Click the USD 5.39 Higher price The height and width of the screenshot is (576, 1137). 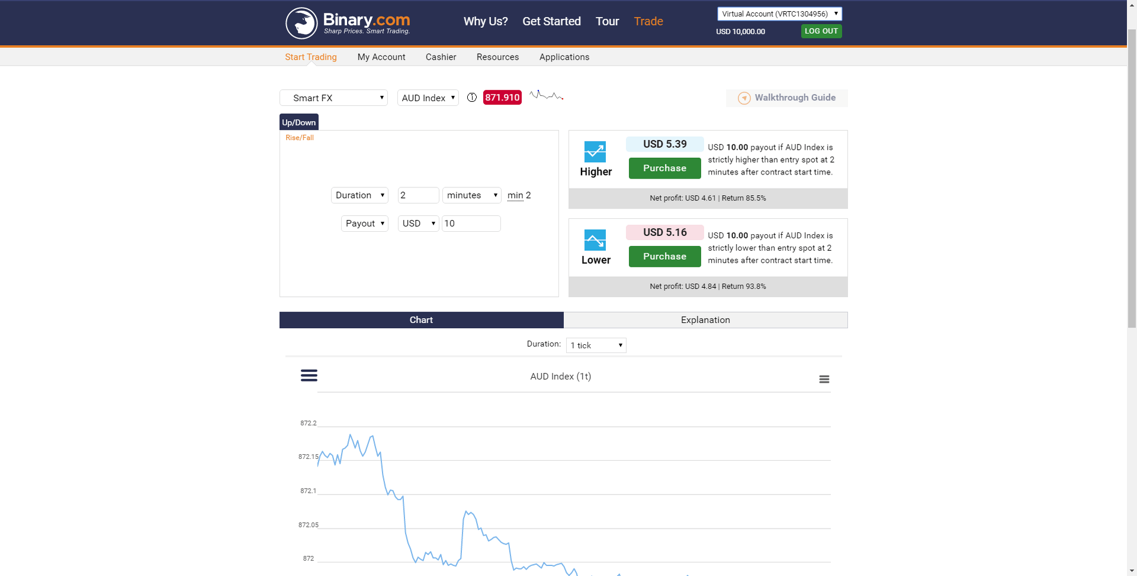click(x=665, y=144)
